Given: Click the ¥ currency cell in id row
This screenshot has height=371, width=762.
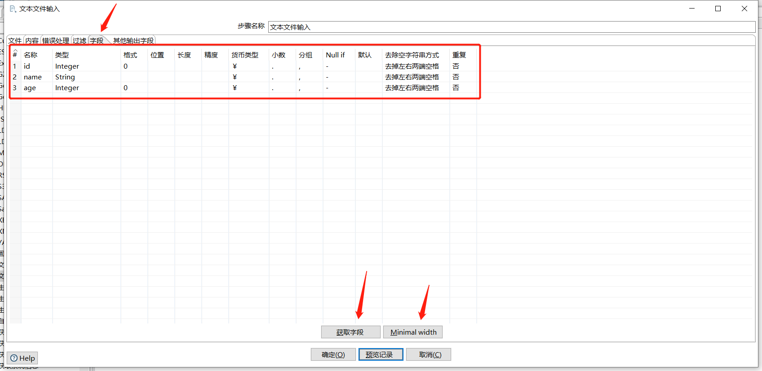Looking at the screenshot, I should [x=249, y=66].
